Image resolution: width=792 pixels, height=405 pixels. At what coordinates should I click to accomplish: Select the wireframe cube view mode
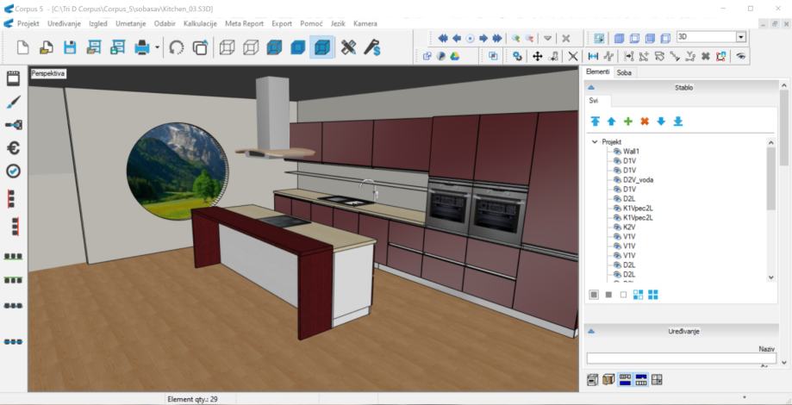click(228, 48)
